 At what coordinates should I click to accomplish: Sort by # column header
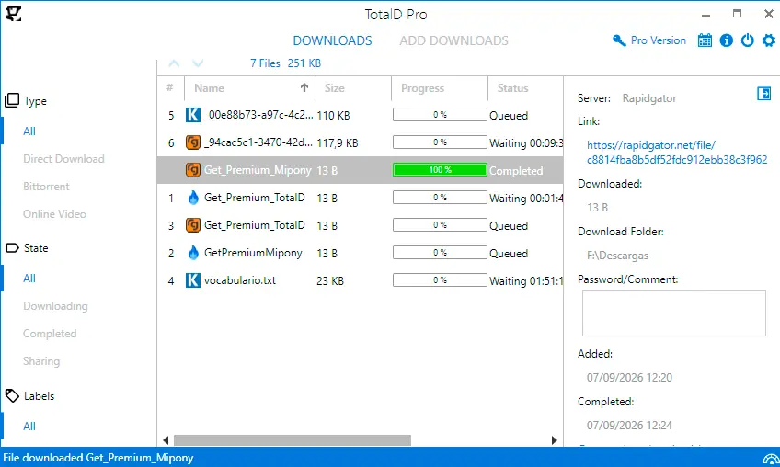point(170,88)
